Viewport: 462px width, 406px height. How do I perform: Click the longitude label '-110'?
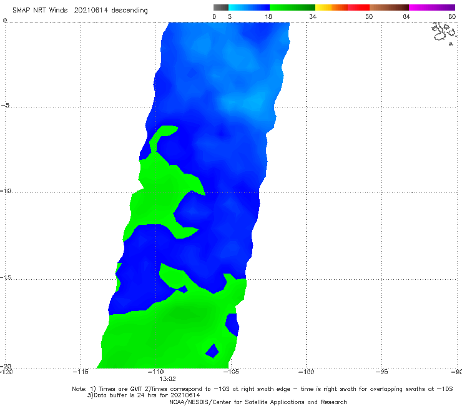click(x=155, y=372)
